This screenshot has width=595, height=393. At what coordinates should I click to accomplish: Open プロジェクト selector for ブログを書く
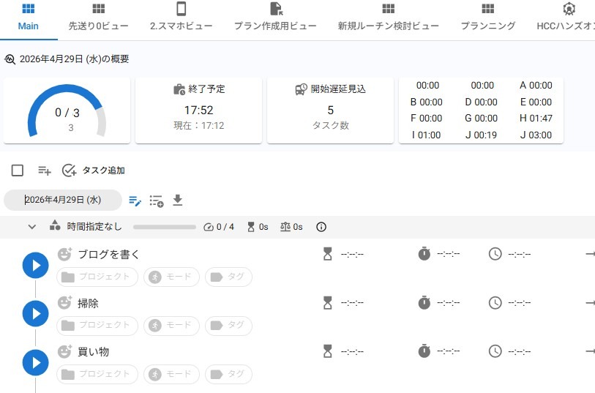[x=97, y=277]
